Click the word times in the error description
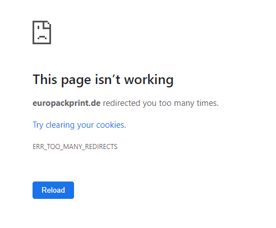 click(x=206, y=103)
